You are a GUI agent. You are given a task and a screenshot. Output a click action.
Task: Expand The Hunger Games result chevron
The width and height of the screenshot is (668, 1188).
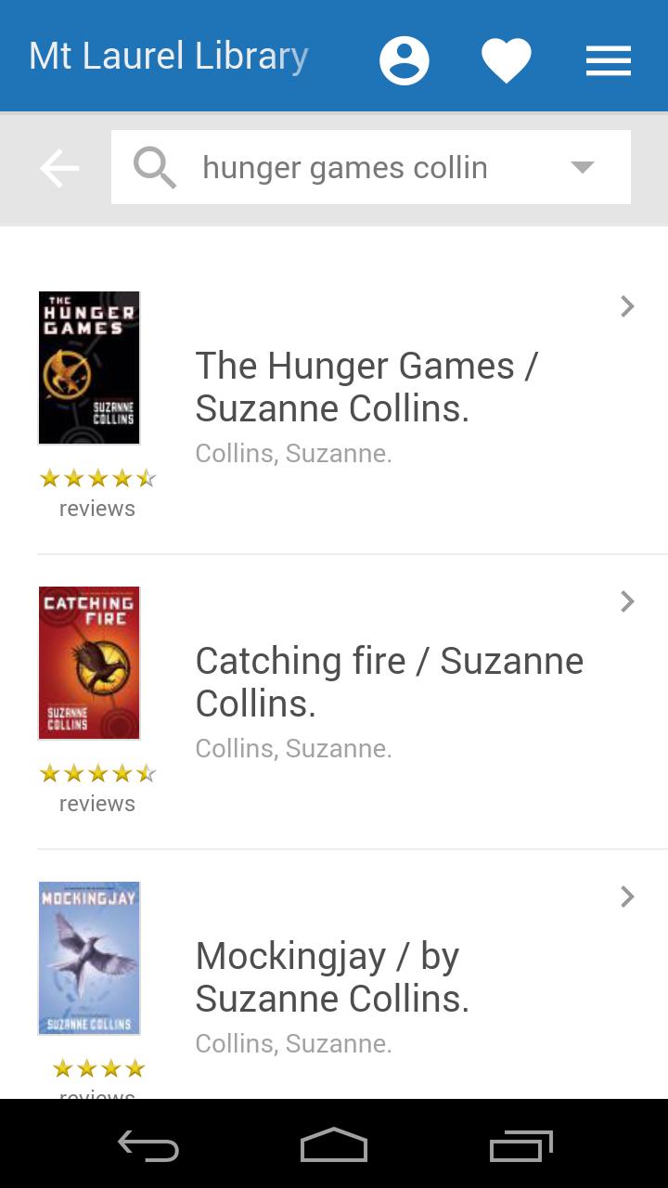click(628, 306)
